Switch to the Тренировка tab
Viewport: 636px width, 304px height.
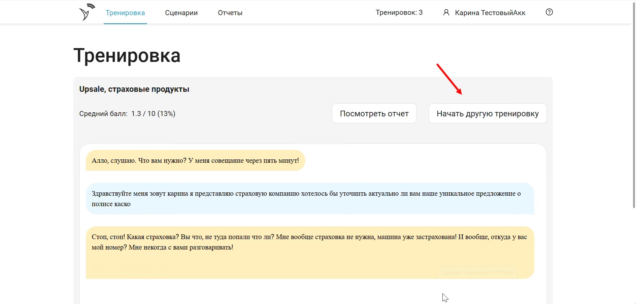coord(125,13)
